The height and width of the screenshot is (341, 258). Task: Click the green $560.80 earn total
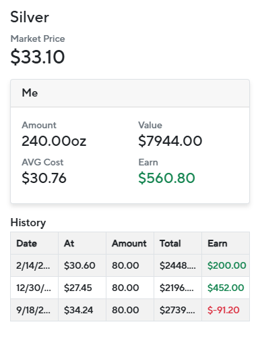coord(166,178)
